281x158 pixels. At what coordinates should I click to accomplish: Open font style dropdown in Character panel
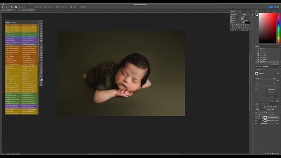pos(247,14)
